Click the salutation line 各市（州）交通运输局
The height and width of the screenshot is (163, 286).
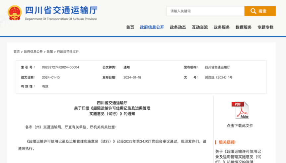point(71,127)
